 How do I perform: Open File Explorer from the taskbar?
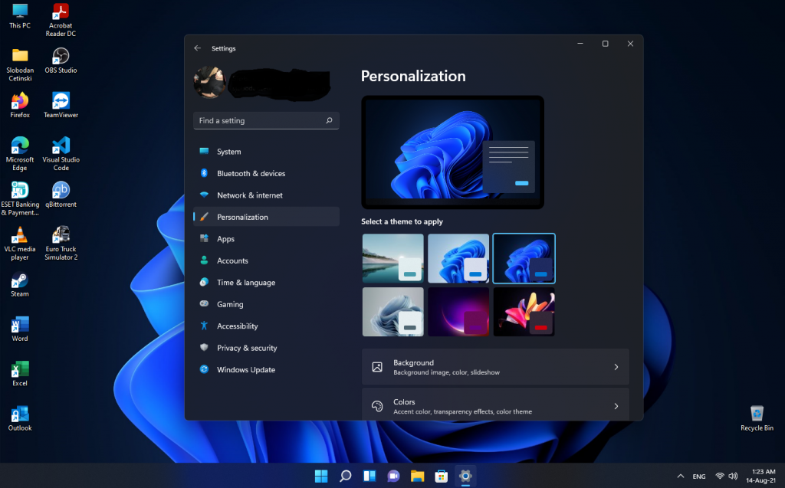417,476
